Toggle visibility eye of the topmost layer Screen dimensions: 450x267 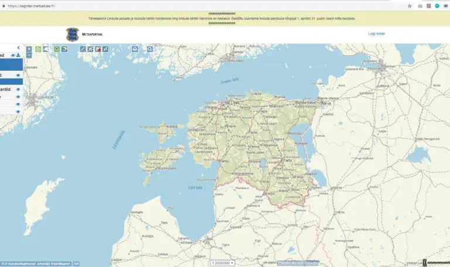click(x=13, y=56)
